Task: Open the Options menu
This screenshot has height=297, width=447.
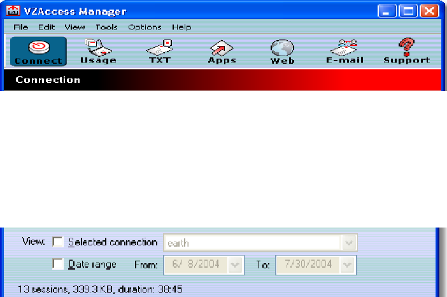Action: point(145,27)
